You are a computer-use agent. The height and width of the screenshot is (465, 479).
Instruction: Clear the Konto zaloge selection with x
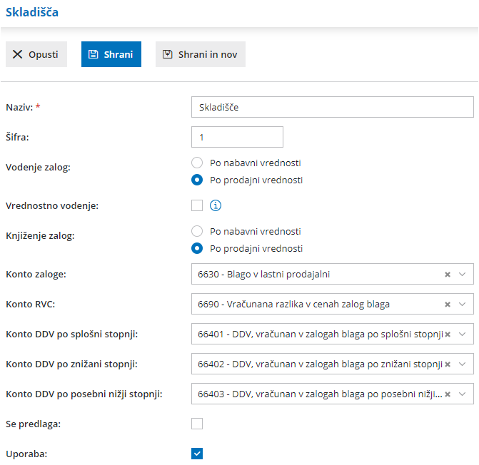pyautogui.click(x=448, y=275)
